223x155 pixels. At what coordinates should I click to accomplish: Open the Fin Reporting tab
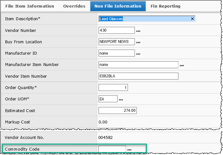click(166, 6)
